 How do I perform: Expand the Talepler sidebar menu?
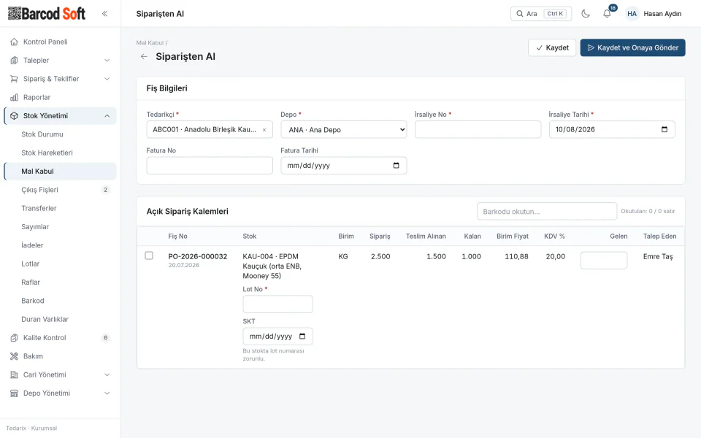tap(60, 61)
